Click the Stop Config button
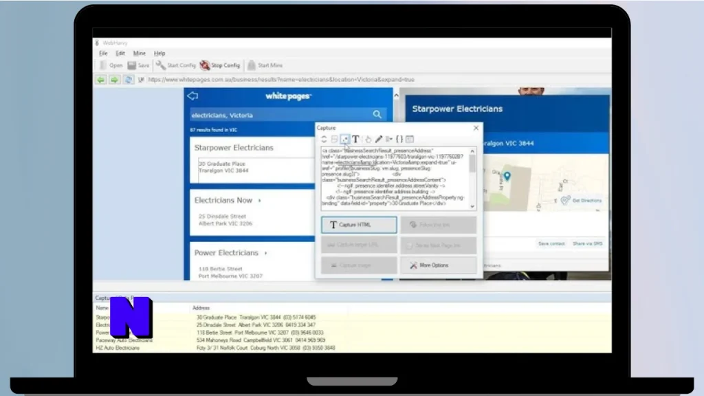This screenshot has width=704, height=396. (x=220, y=65)
